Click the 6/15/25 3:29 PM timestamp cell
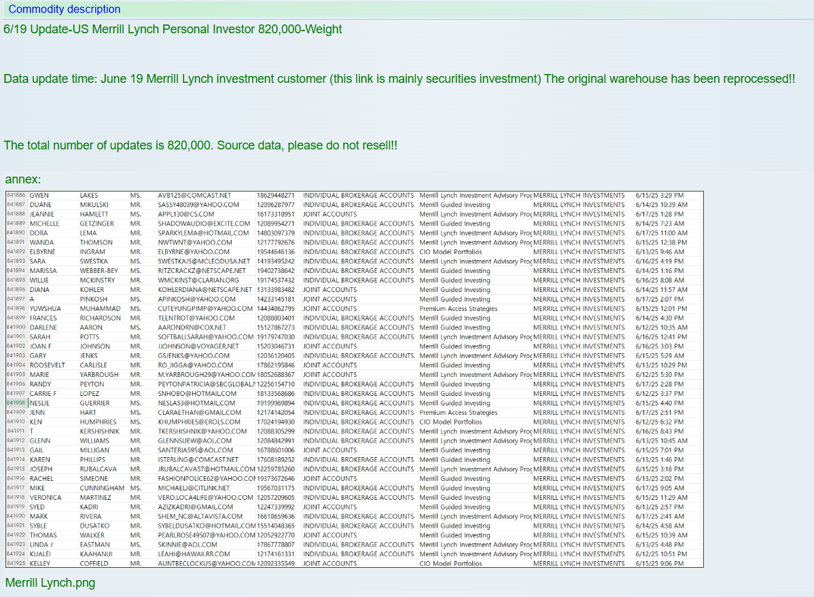814x597 pixels. pos(660,196)
